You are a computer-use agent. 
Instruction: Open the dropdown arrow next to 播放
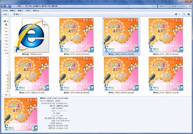(21, 14)
